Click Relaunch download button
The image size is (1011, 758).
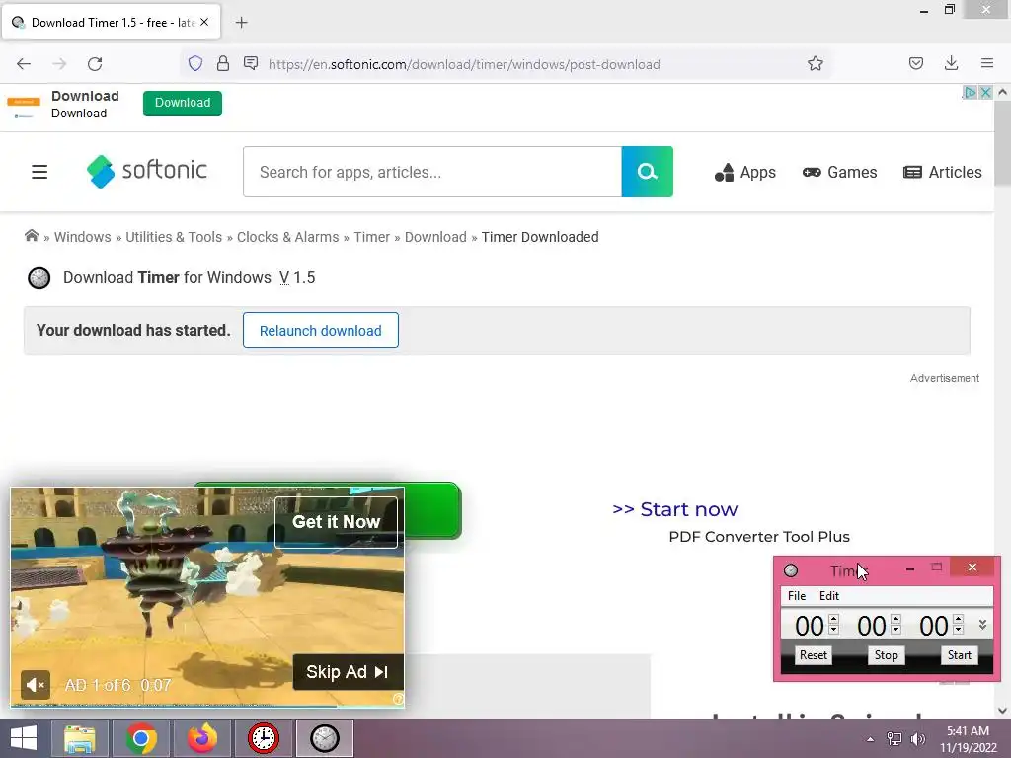[x=321, y=330]
